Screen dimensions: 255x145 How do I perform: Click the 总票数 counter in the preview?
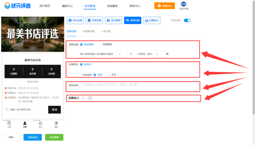pyautogui.click(x=14, y=71)
